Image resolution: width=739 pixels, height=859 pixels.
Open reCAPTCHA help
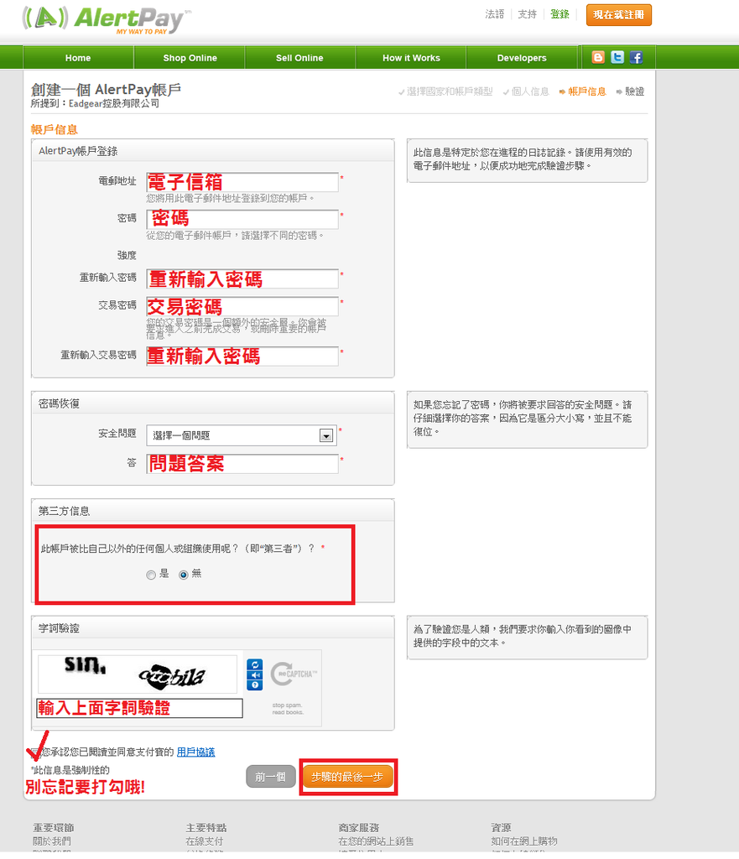pos(255,685)
